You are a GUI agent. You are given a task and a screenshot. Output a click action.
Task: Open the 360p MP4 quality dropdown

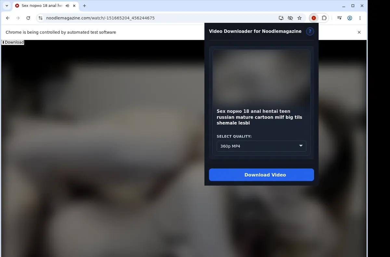(x=261, y=146)
